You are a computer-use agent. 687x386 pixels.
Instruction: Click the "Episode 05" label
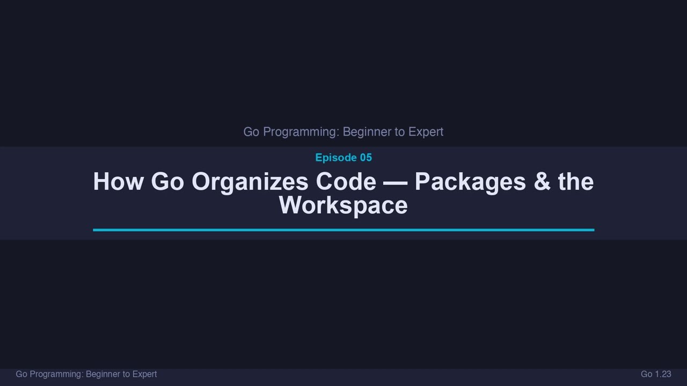(343, 158)
